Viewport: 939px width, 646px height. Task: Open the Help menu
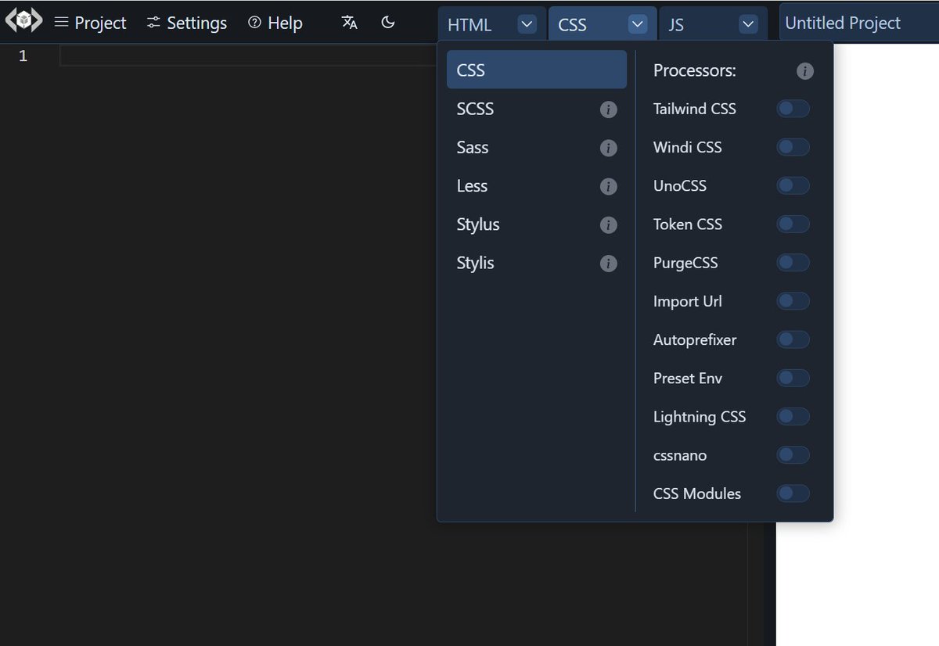click(x=275, y=23)
